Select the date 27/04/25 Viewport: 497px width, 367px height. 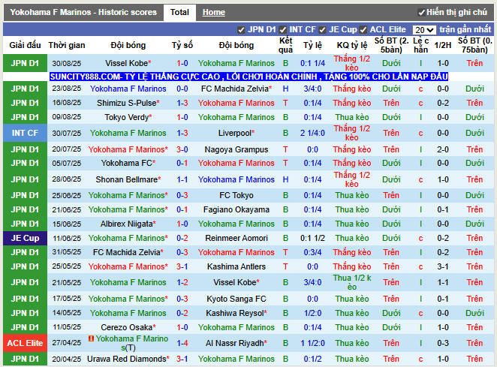67,343
